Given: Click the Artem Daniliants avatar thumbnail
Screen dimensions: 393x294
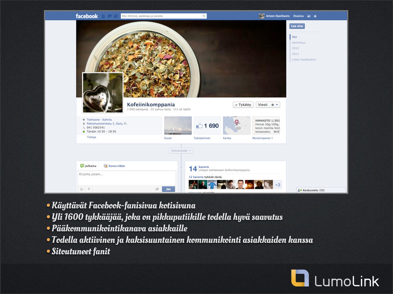Looking at the screenshot, I should pos(261,16).
